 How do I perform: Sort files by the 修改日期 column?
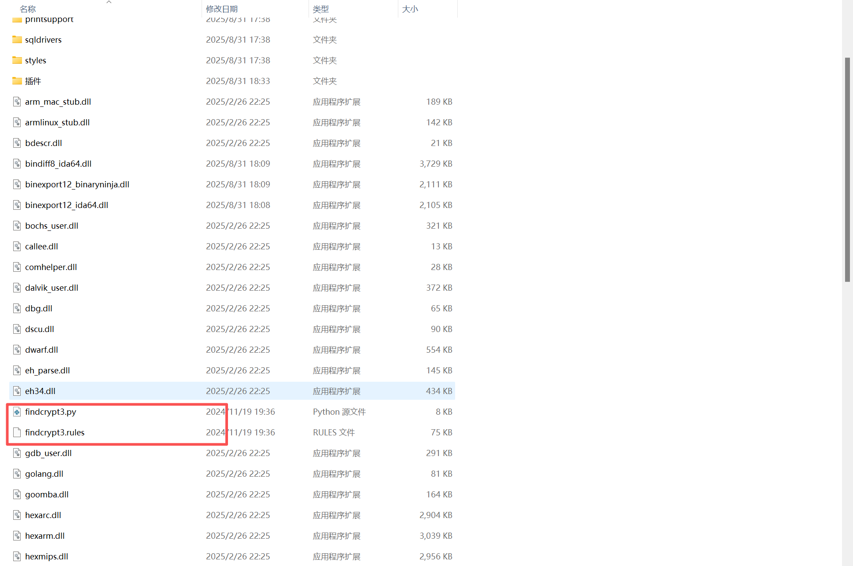(x=222, y=9)
